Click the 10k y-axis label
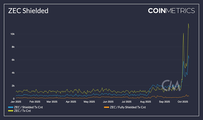 coord(13,34)
